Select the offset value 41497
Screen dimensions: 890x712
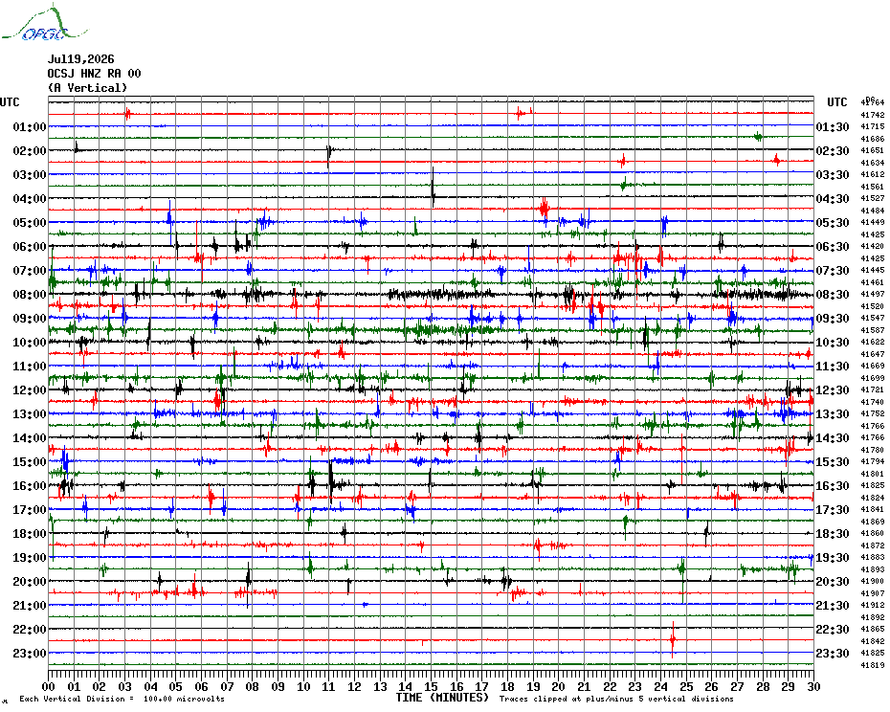(x=873, y=294)
